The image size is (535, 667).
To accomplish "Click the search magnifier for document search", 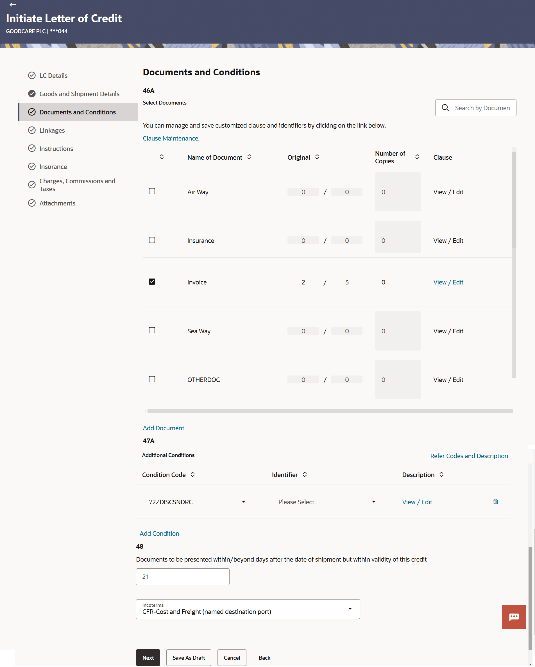I will [x=445, y=108].
